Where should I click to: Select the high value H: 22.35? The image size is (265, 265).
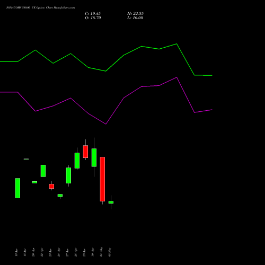pyautogui.click(x=135, y=14)
